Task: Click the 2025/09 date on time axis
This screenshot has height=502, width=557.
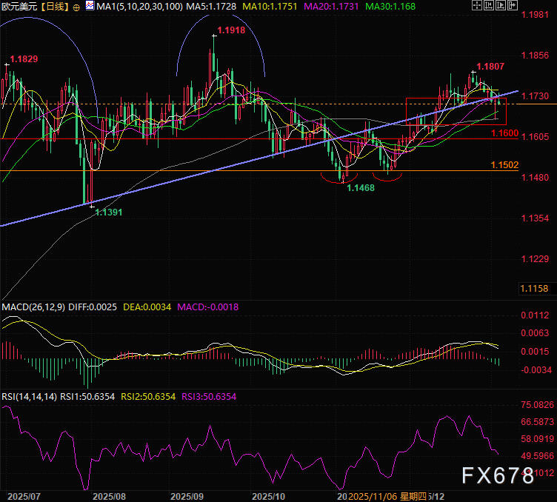Action: tap(187, 495)
